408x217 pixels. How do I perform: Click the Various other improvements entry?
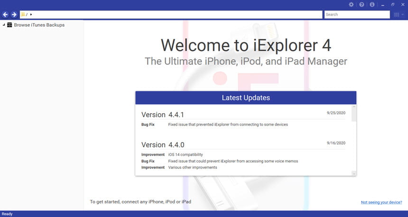click(x=193, y=167)
